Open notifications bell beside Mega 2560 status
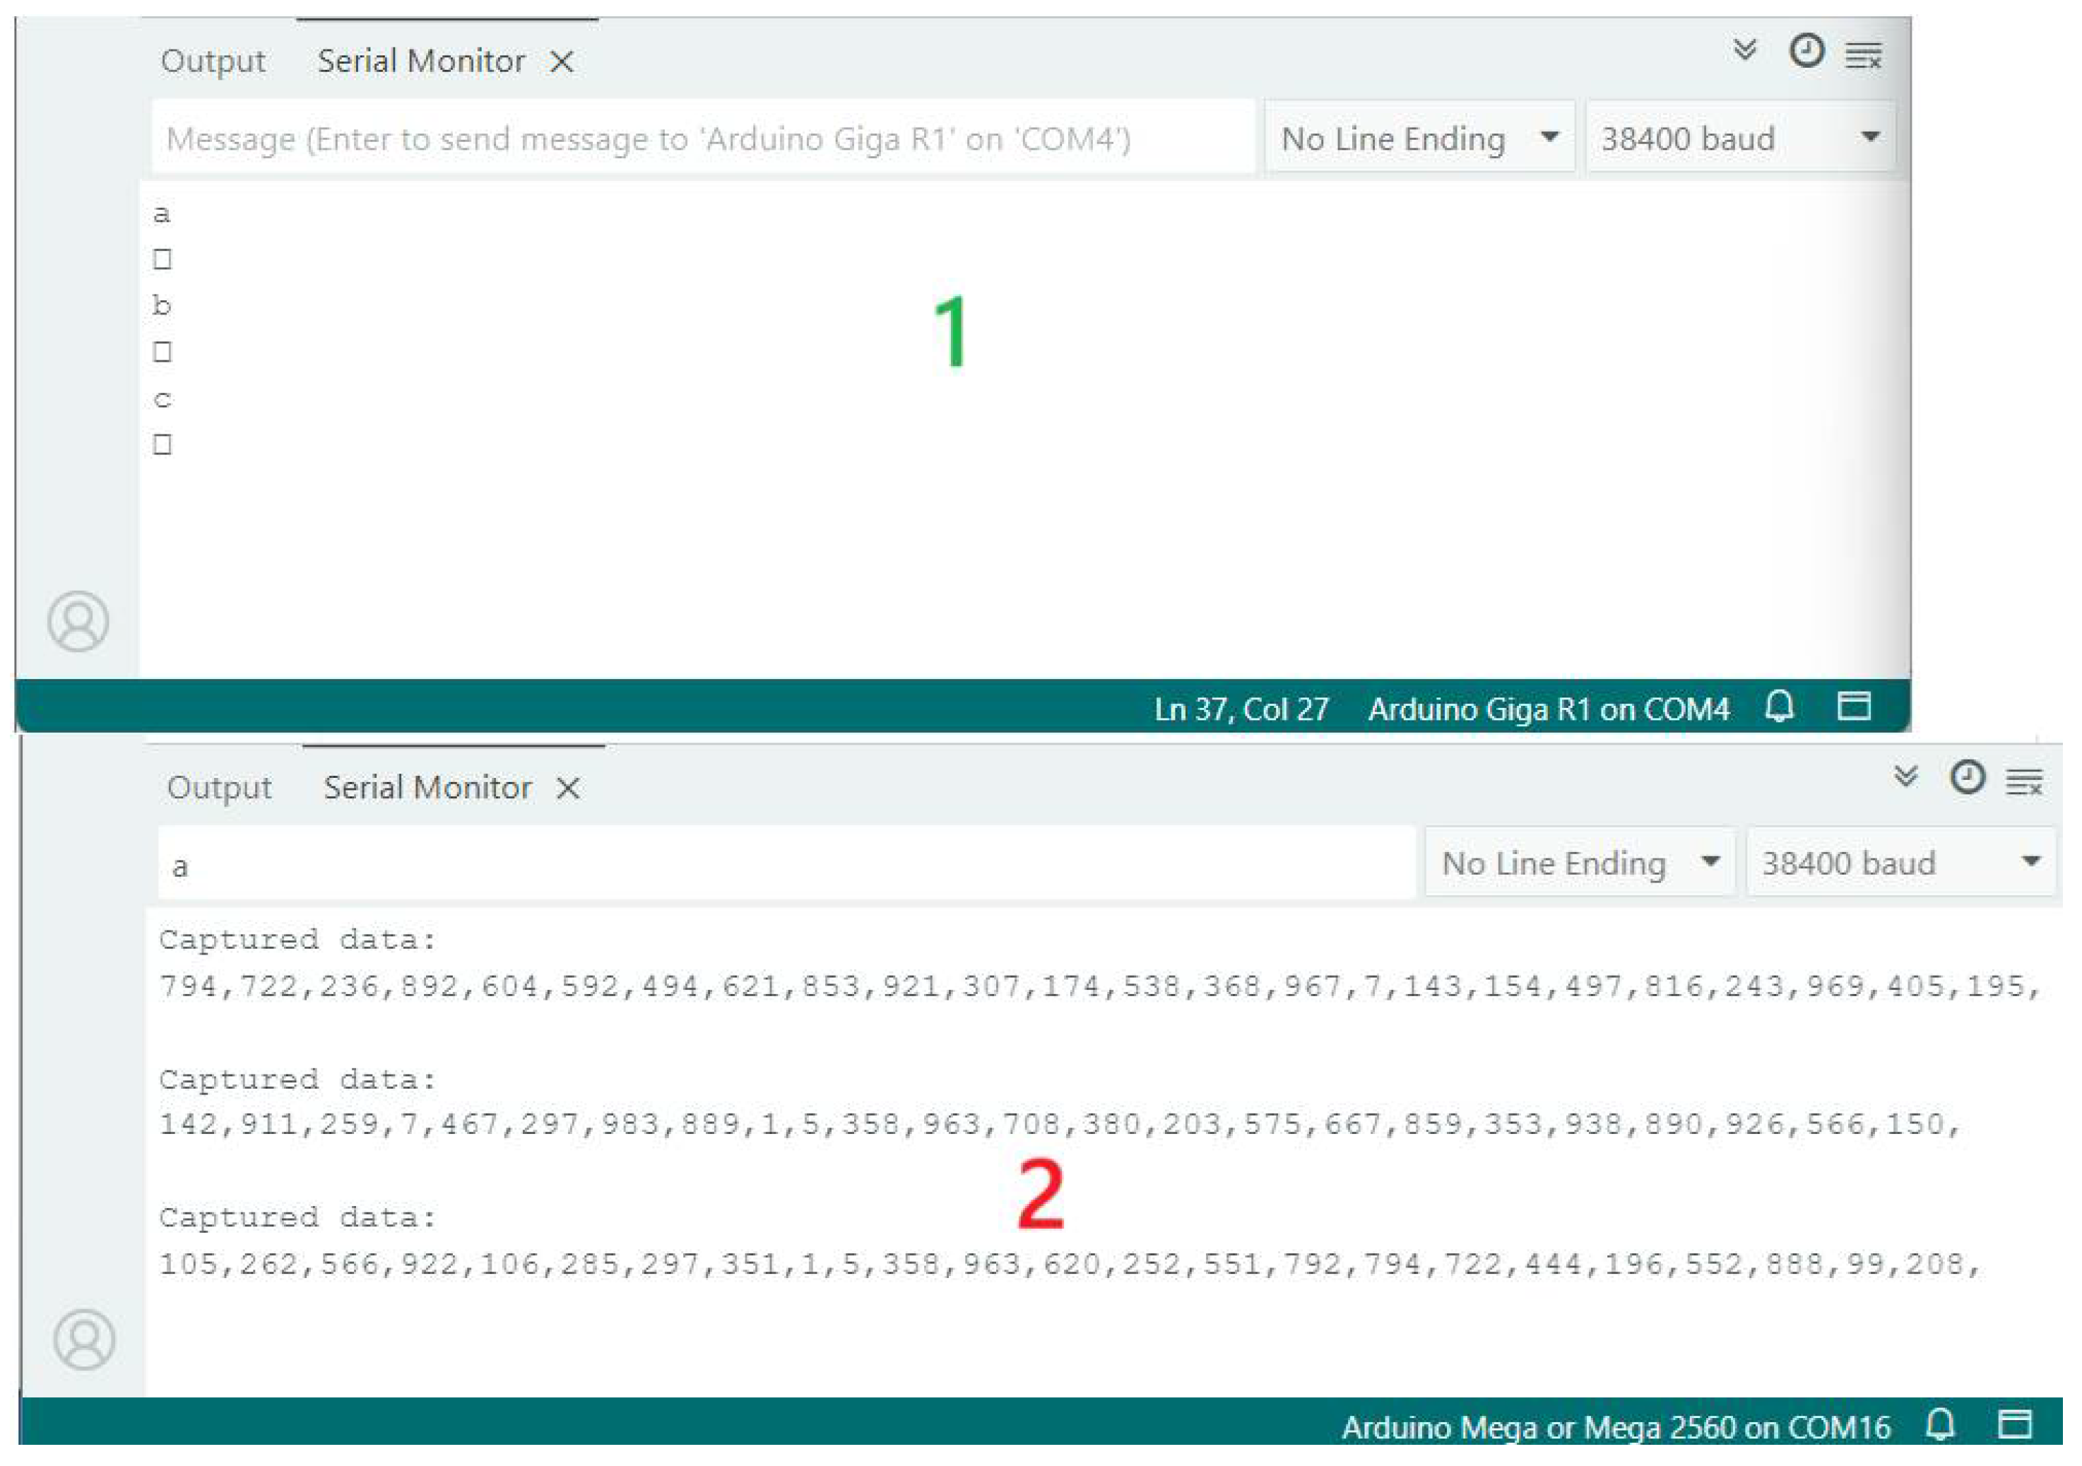 pos(1941,1425)
